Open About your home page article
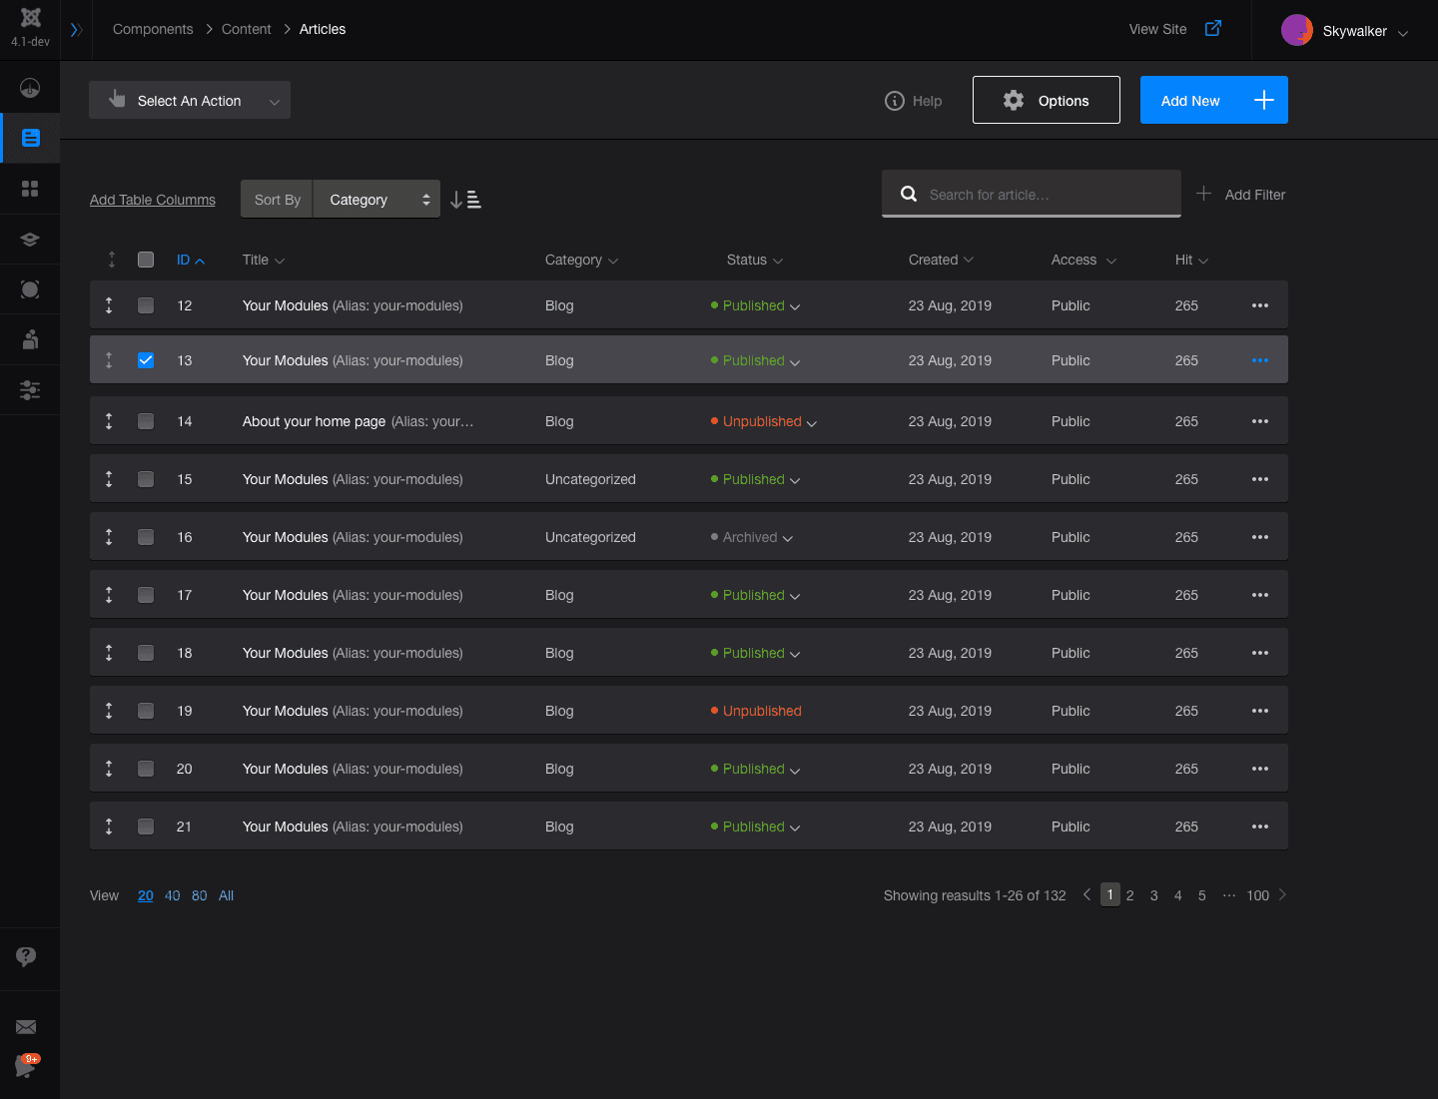 [x=314, y=421]
